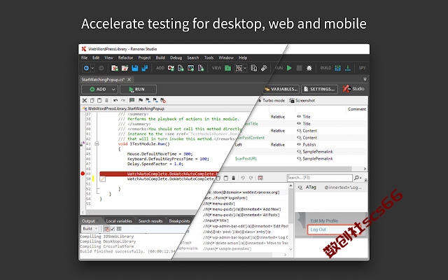Switch to the Breakpoints tab
This screenshot has width=448, height=280.
[x=179, y=221]
